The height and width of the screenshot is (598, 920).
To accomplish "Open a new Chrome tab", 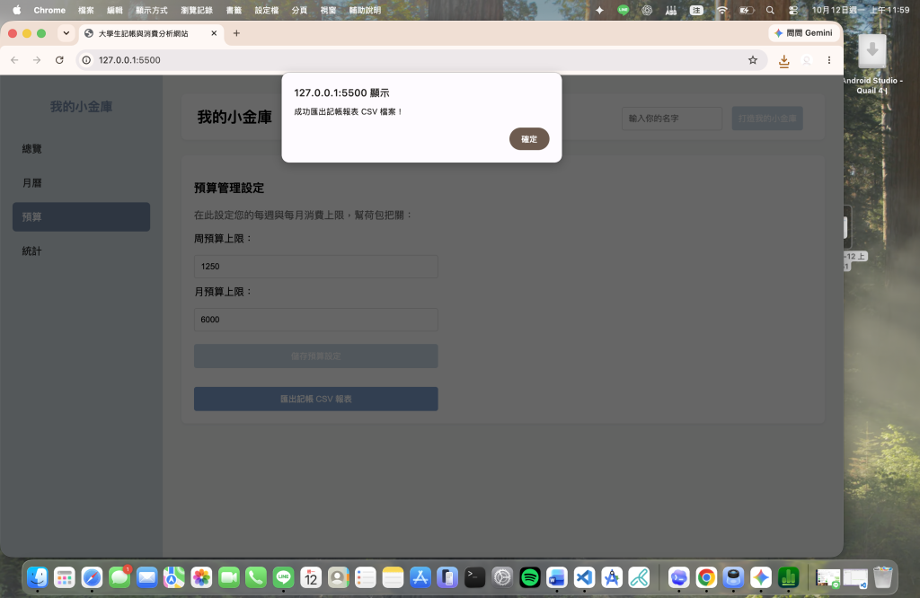I will click(236, 33).
